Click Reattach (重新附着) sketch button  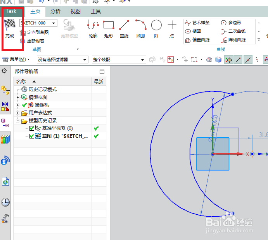click(32, 41)
